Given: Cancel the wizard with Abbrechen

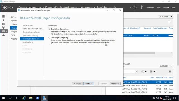Looking at the screenshot, I should [115, 84].
